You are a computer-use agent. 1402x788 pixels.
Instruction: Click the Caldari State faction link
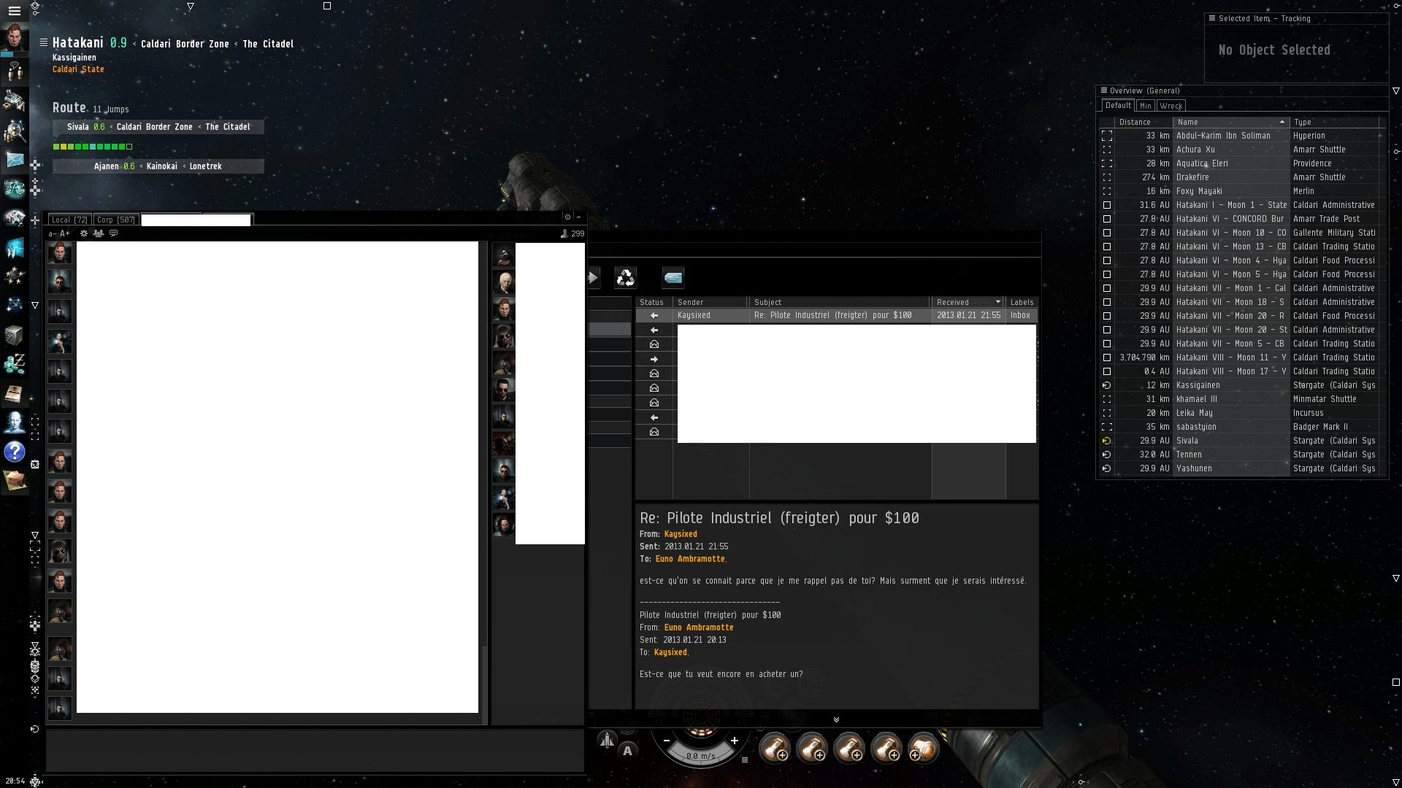tap(78, 69)
